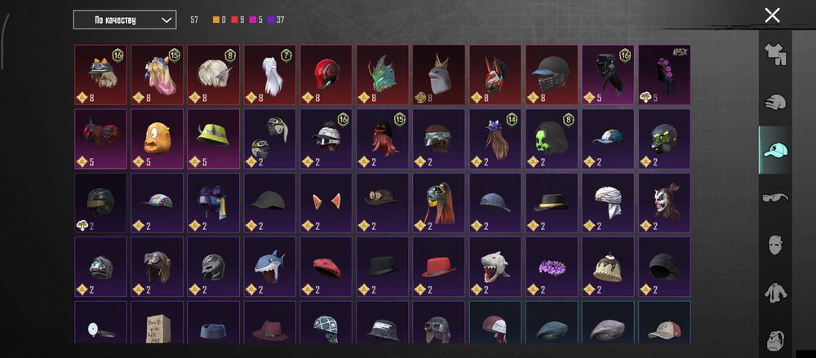Viewport: 816px width, 358px height.
Task: Filter by the purple quality counter 37
Action: point(276,20)
